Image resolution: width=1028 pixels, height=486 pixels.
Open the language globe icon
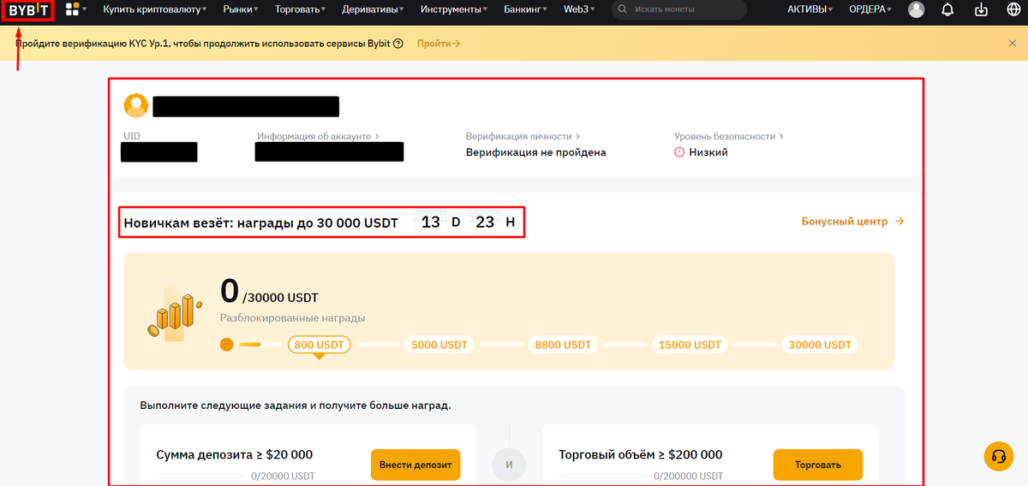tap(1013, 10)
